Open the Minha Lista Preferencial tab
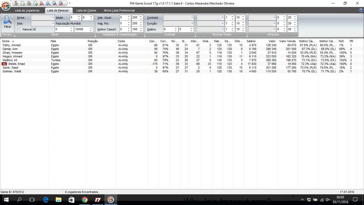 click(x=119, y=10)
